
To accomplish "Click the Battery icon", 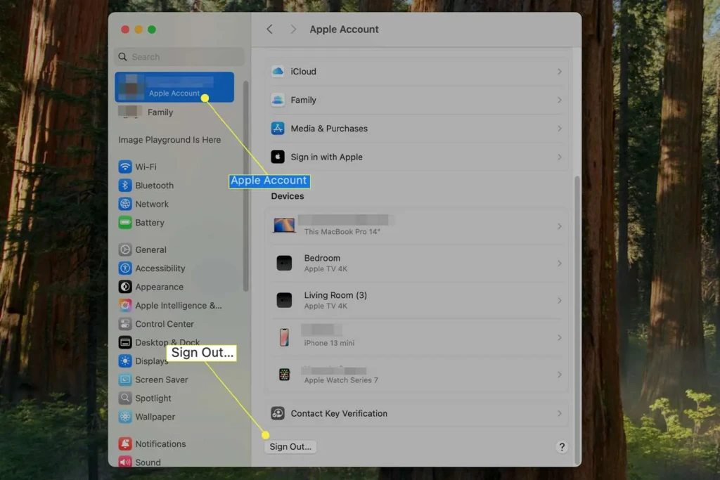I will pyautogui.click(x=125, y=223).
